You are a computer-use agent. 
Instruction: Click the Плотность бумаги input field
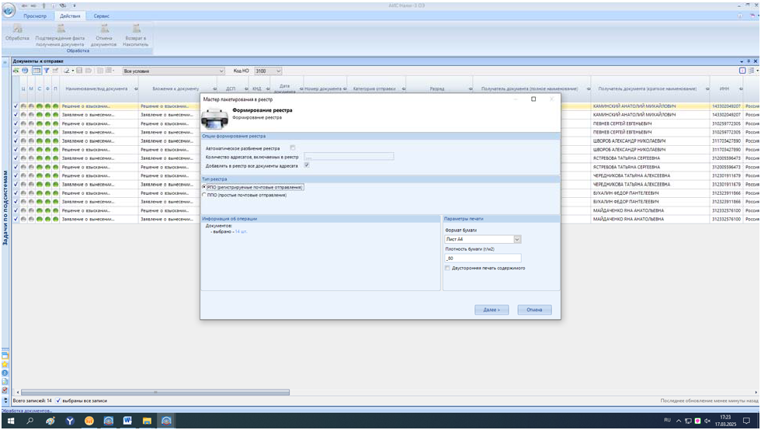(x=482, y=258)
